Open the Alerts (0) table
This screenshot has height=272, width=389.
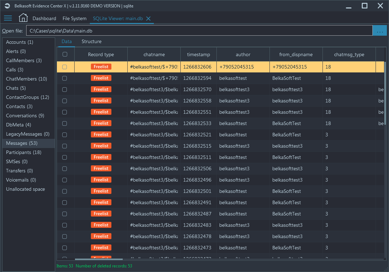(x=29, y=51)
